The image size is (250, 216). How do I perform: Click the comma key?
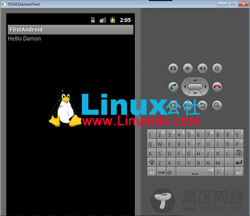pos(229,172)
